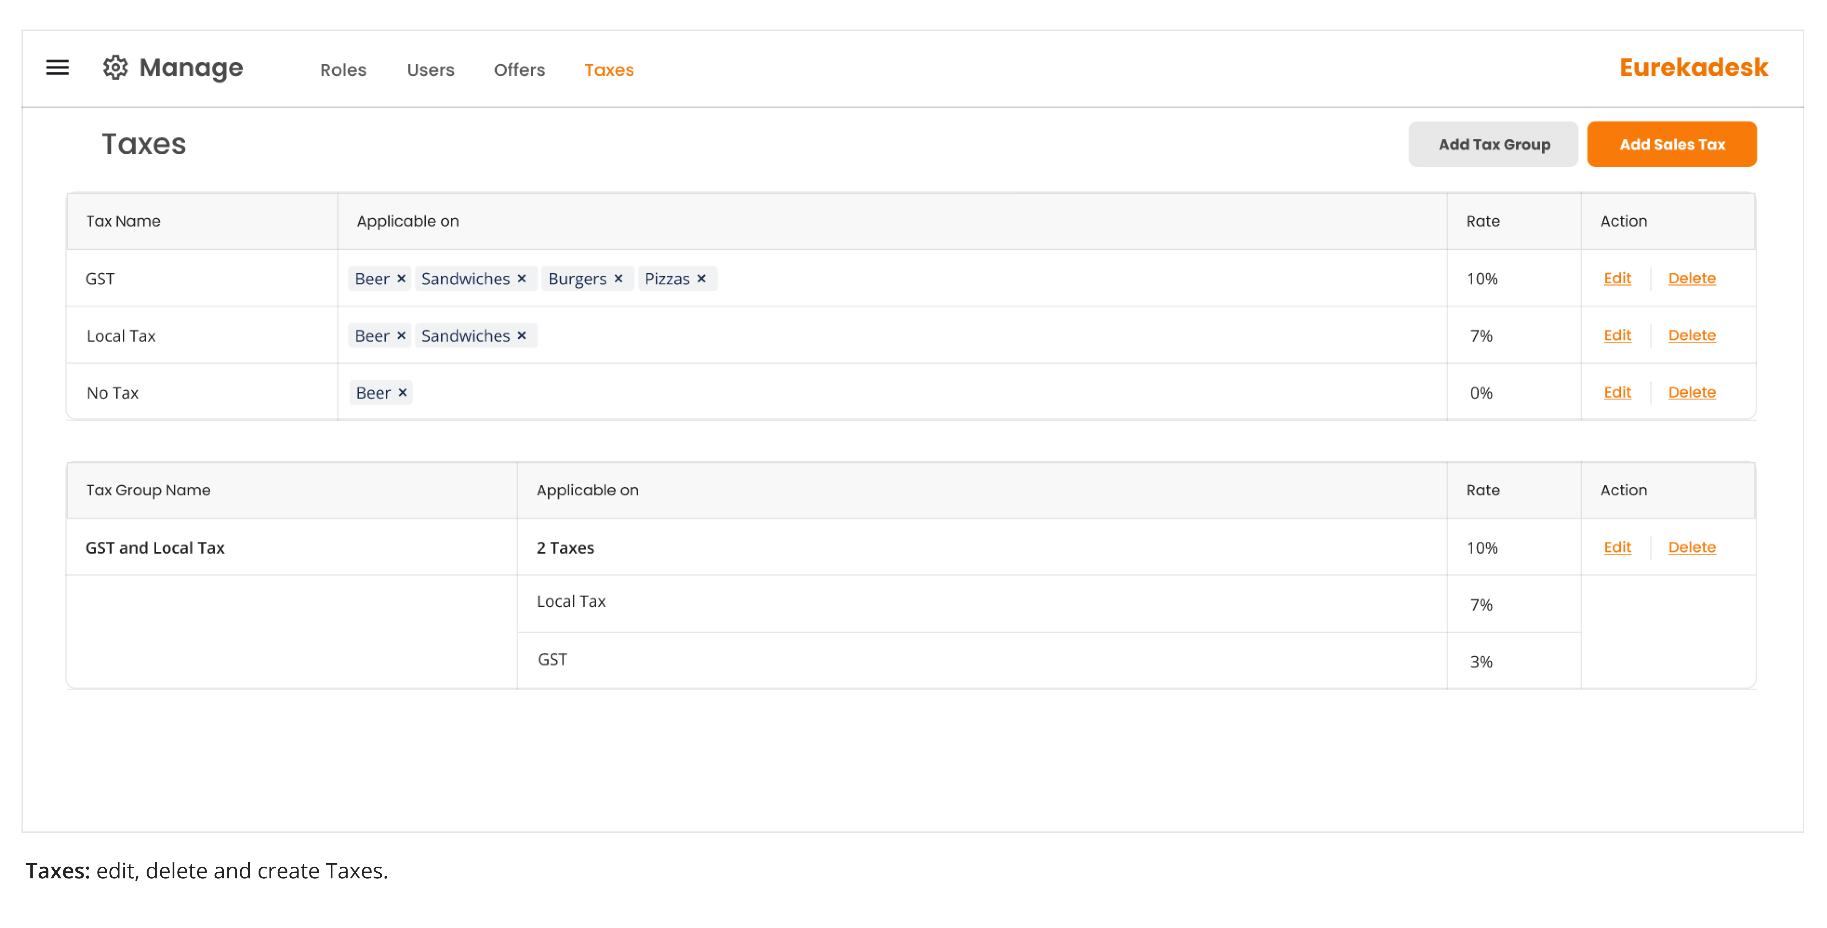Click the Manage title text

191,68
